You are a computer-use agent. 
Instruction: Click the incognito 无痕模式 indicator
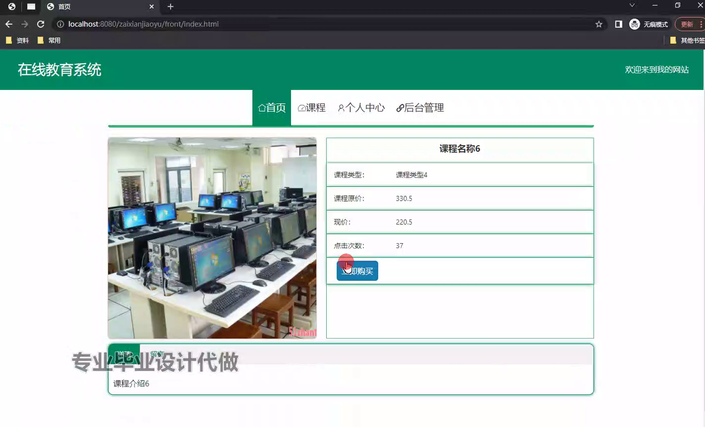pos(649,24)
